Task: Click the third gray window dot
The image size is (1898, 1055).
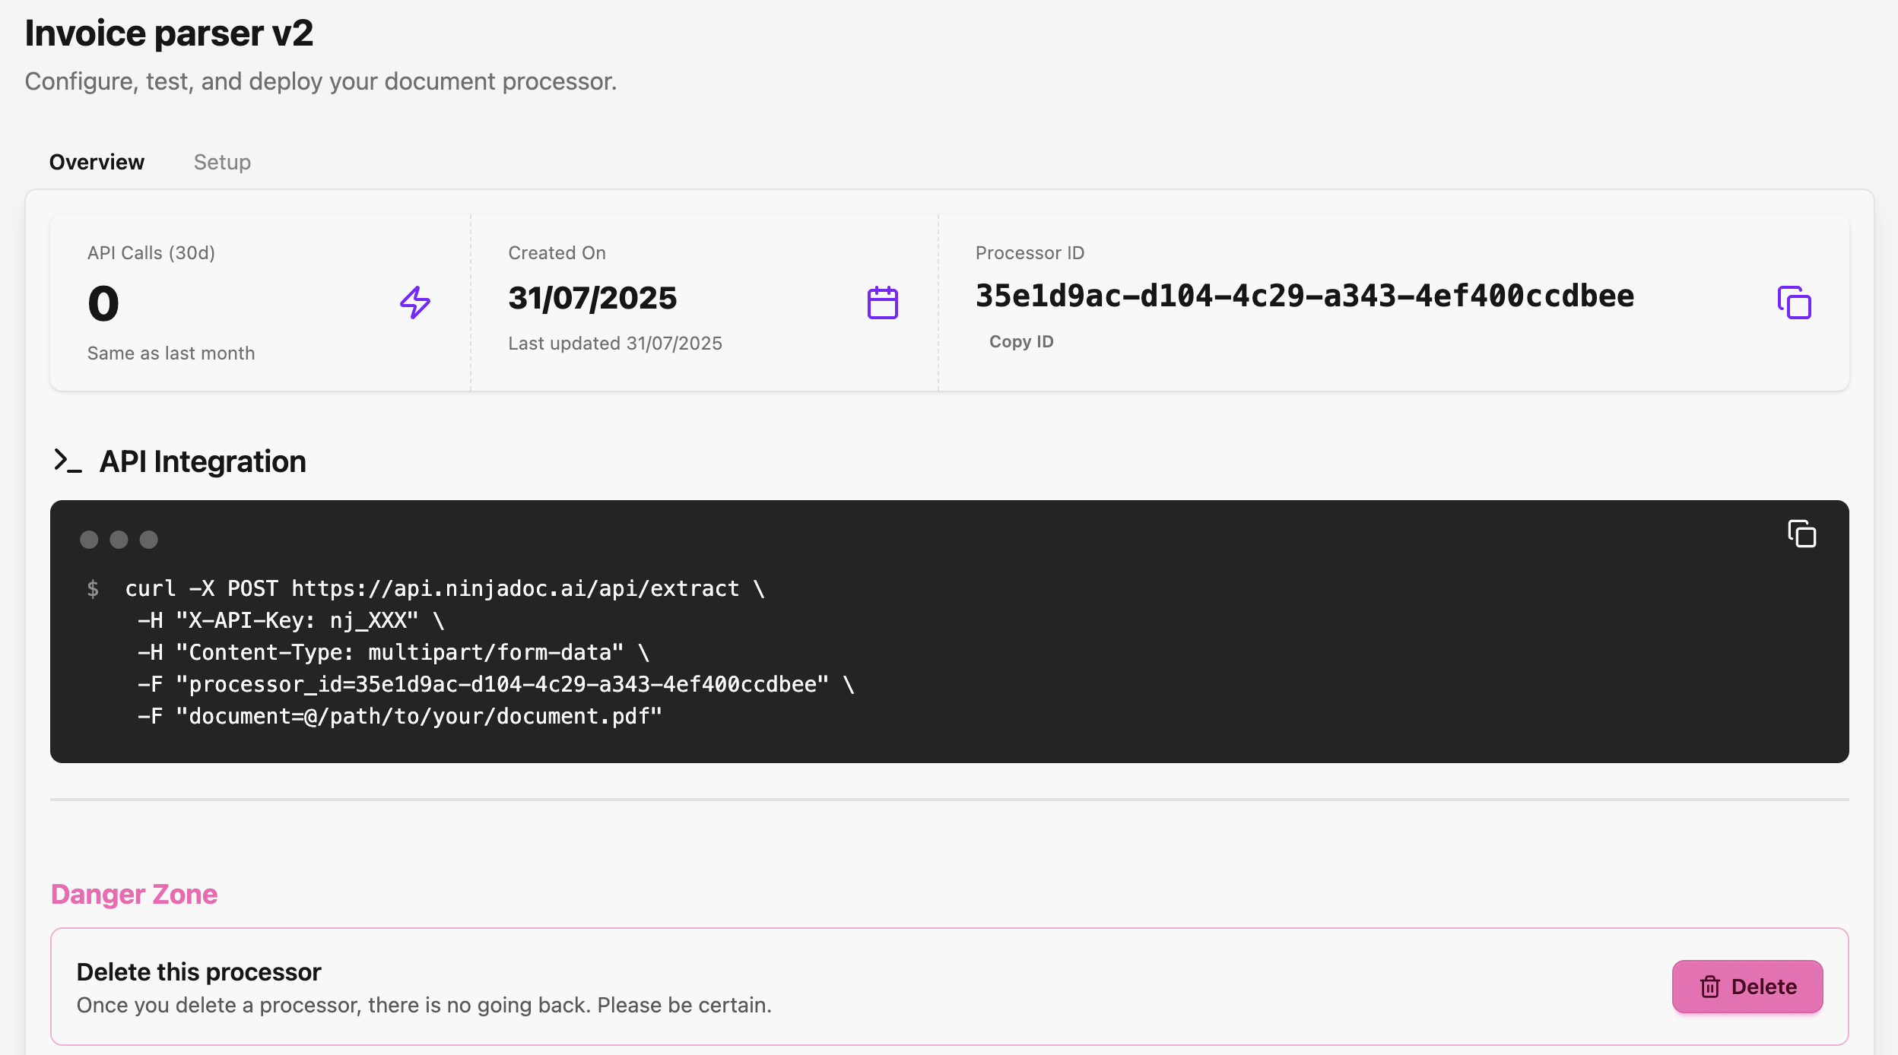Action: coord(149,540)
